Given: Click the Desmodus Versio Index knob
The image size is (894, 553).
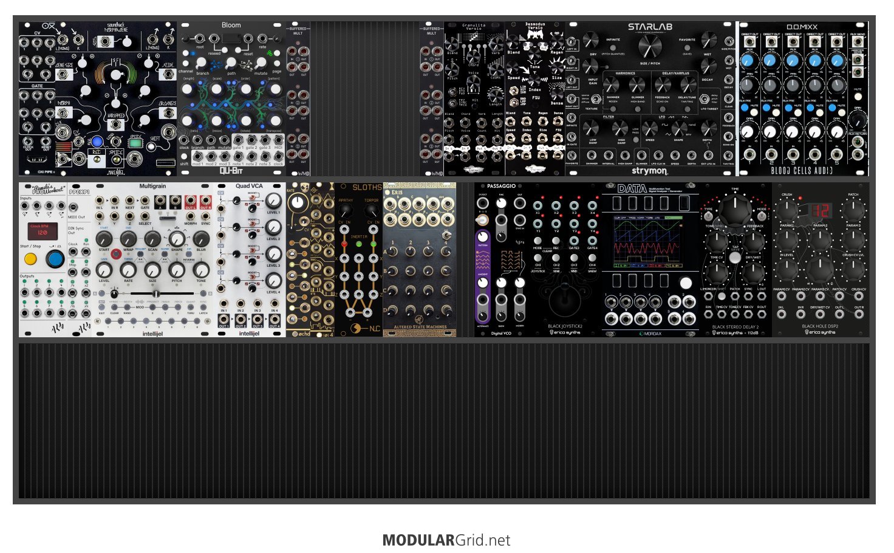Looking at the screenshot, I should click(x=534, y=80).
